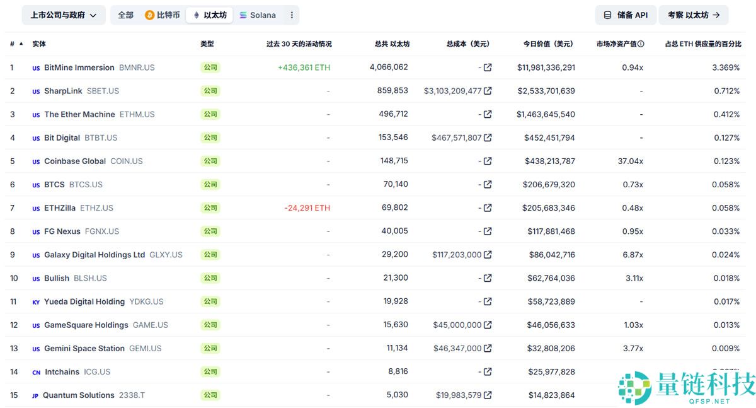Screen dimensions: 756x408
Task: Open external link icon in FG Nexus row
Action: tap(488, 231)
